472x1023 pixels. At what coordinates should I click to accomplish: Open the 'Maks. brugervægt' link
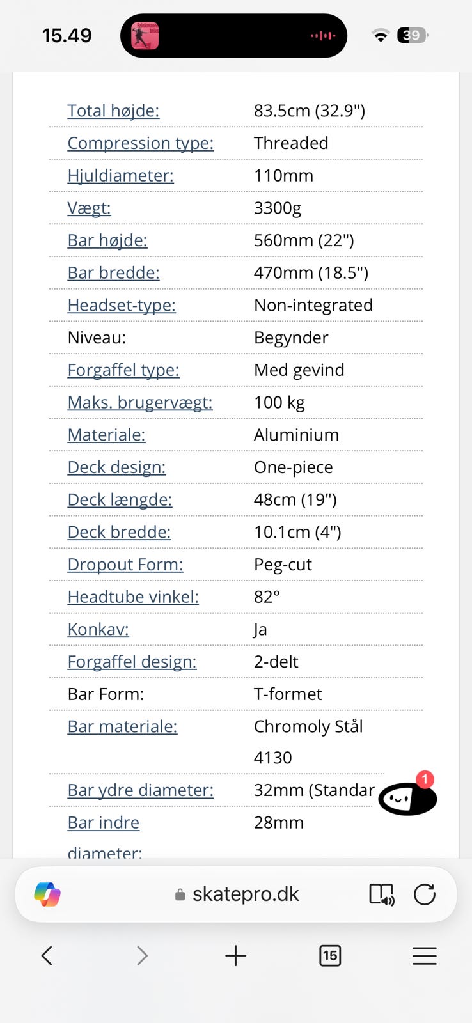pos(140,403)
